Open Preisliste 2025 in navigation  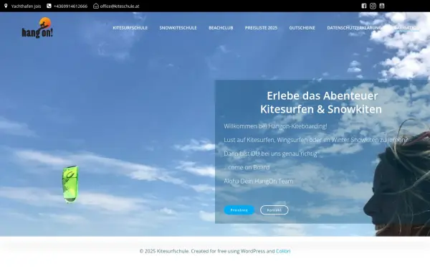pos(261,28)
